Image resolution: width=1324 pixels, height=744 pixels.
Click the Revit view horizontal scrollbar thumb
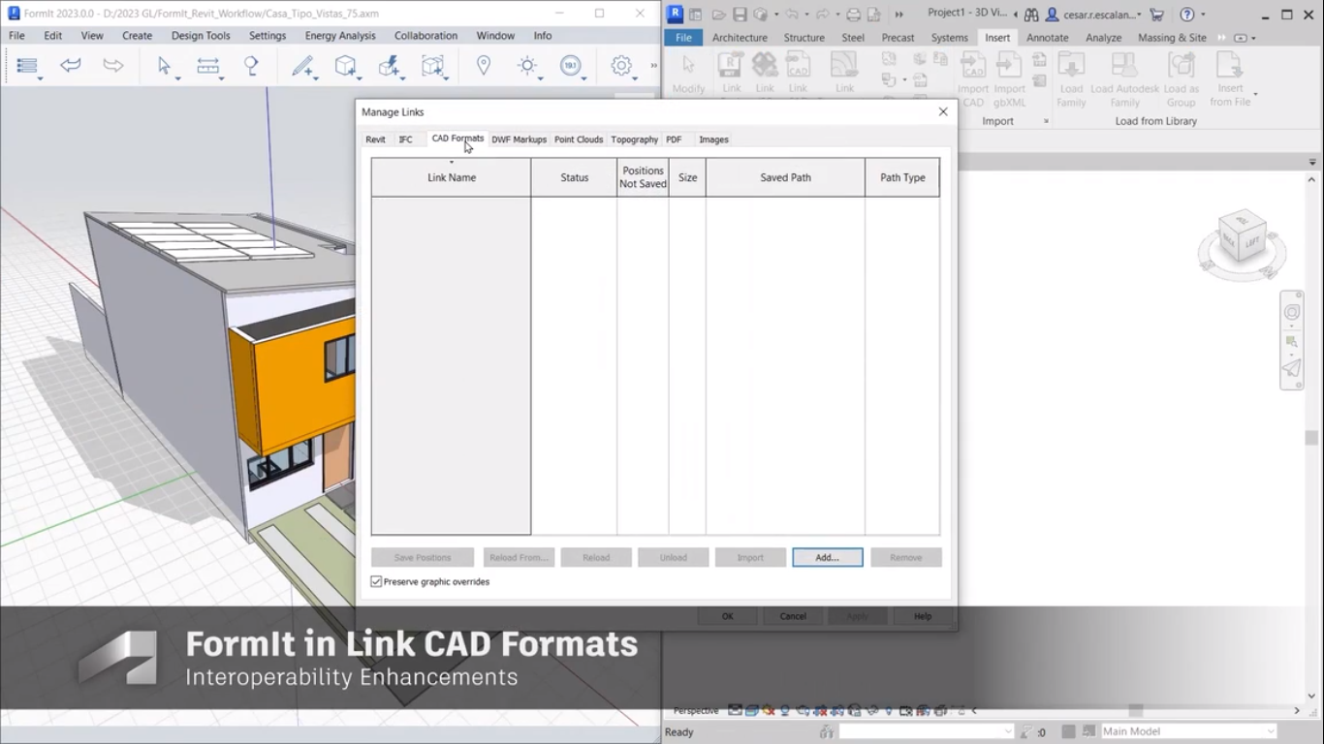[1136, 710]
